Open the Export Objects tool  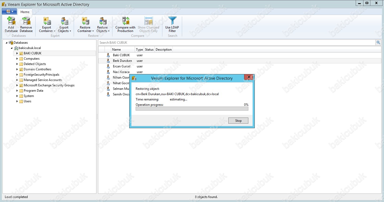click(x=64, y=25)
